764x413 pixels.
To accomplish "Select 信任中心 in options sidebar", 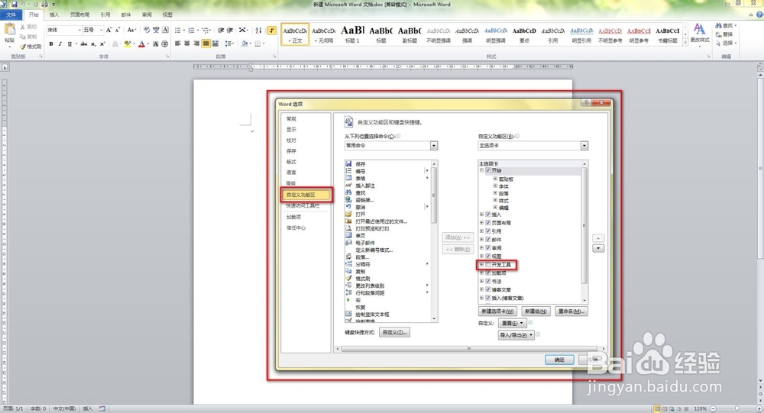I will pyautogui.click(x=296, y=227).
